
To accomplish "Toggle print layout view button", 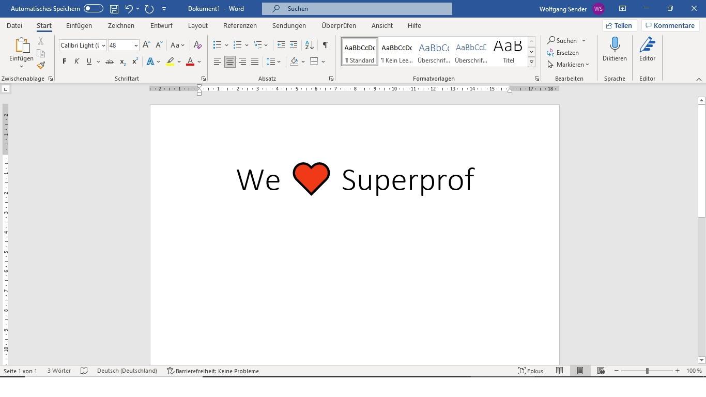I will [580, 371].
